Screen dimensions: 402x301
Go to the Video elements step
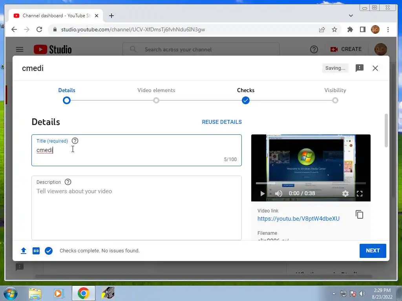(156, 90)
